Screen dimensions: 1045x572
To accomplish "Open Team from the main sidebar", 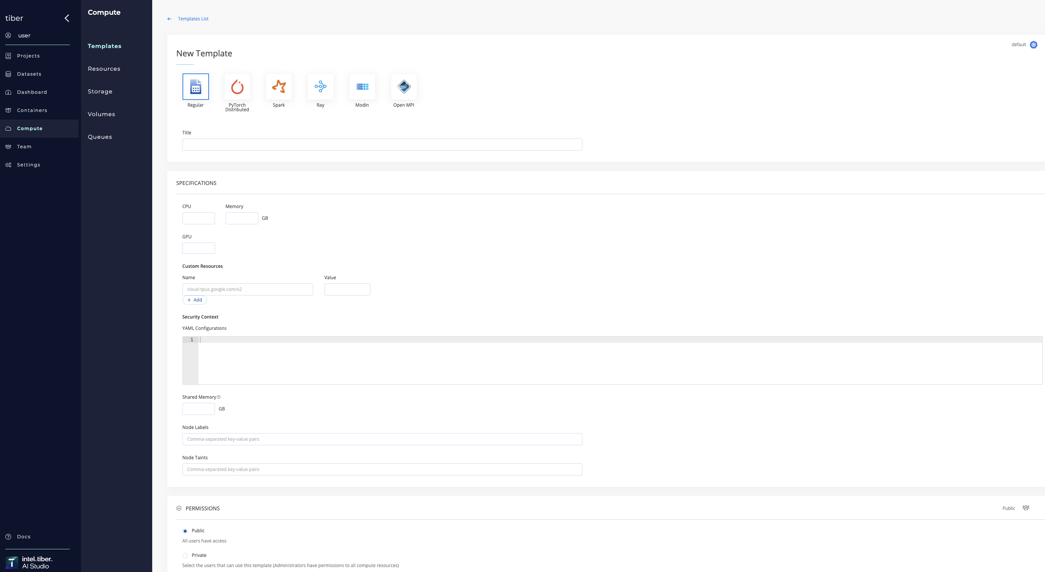I will click(x=24, y=147).
